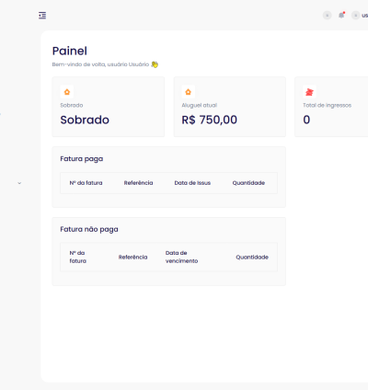Click the Fatura paga section title
The image size is (368, 390).
point(82,159)
